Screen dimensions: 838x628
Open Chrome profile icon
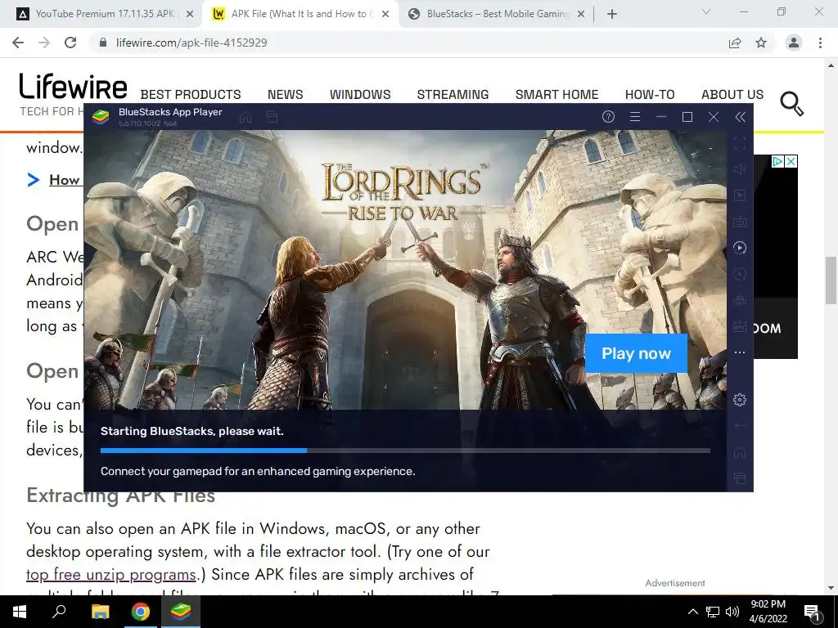pyautogui.click(x=794, y=43)
